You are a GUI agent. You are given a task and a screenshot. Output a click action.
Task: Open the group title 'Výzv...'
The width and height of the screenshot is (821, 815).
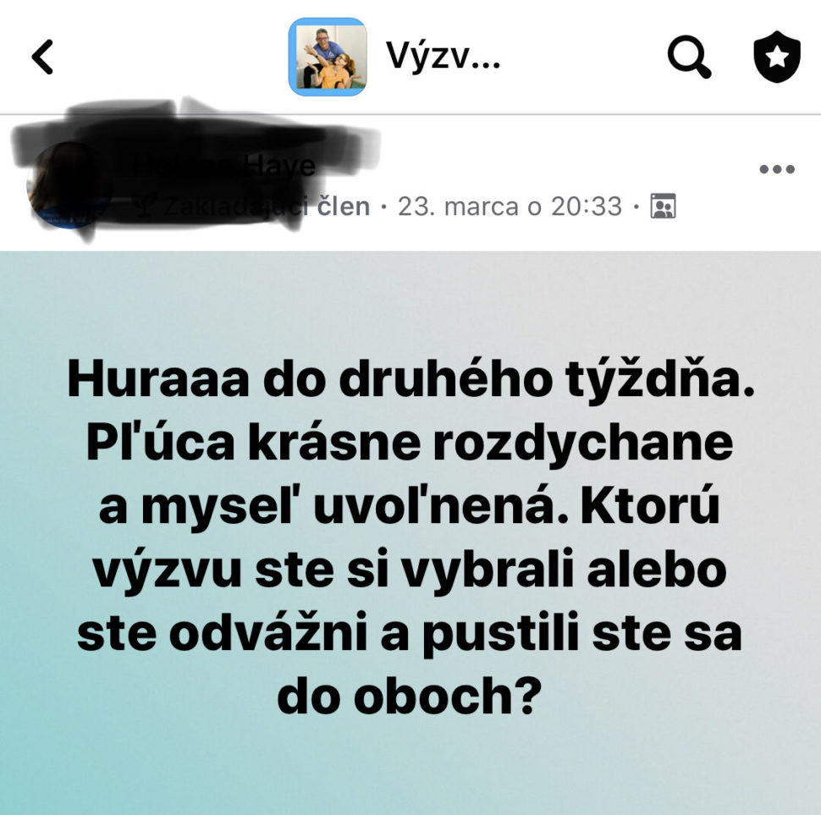coord(443,57)
